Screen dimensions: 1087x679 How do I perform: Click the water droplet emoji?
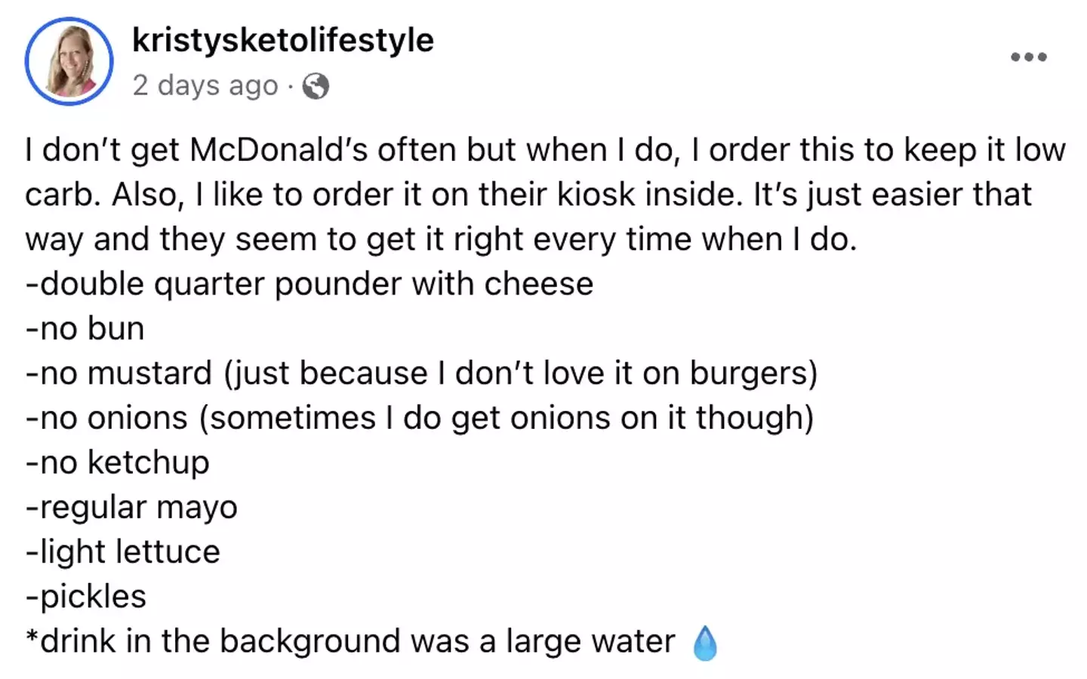[704, 644]
